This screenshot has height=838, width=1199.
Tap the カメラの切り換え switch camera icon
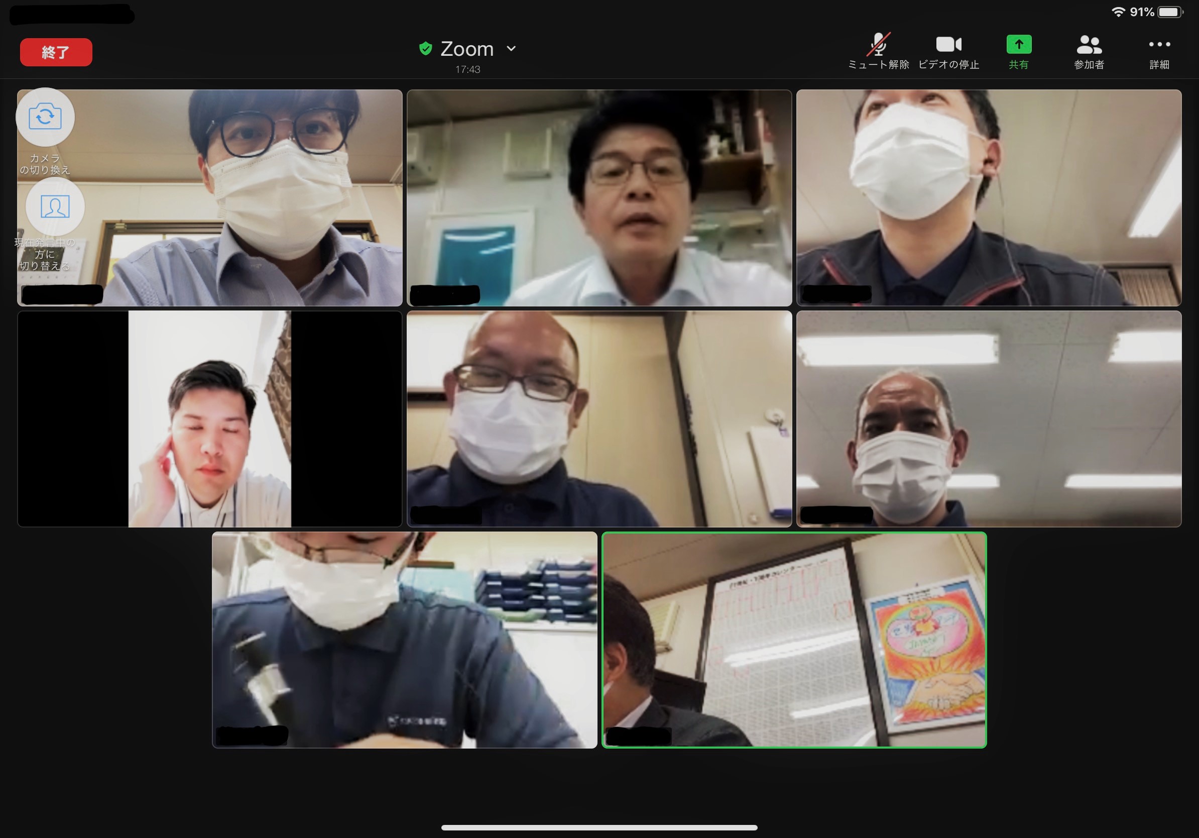click(45, 117)
